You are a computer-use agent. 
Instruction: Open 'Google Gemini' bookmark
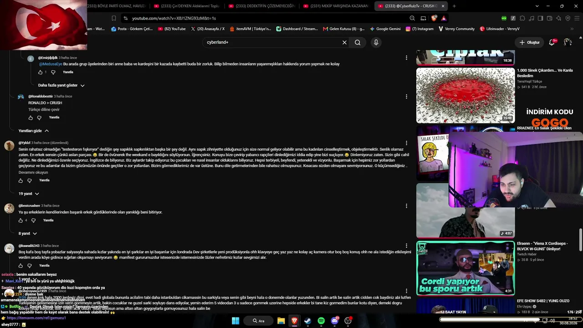pyautogui.click(x=385, y=29)
